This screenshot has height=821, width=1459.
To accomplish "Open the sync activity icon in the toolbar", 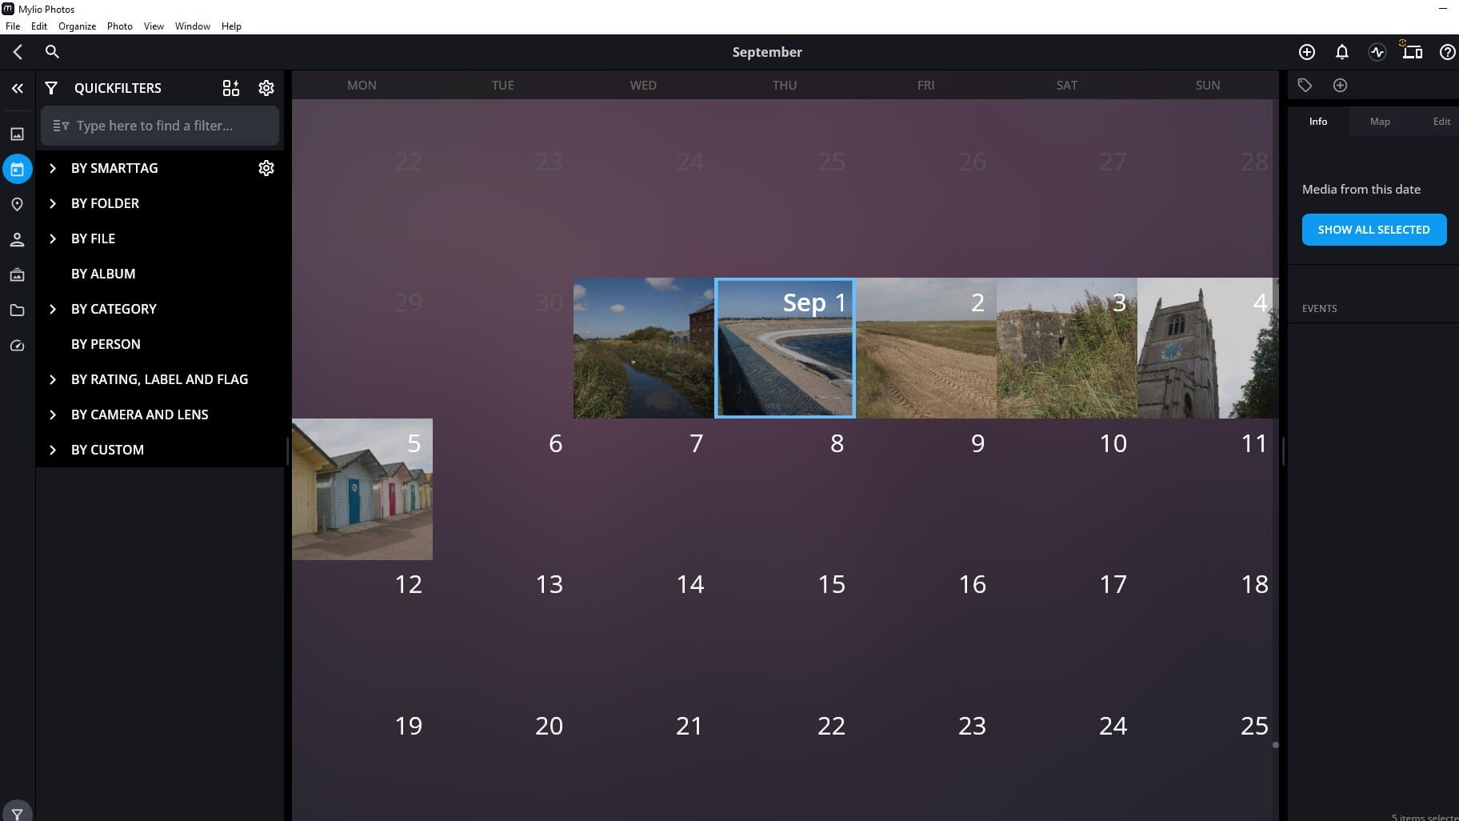I will coord(1377,52).
